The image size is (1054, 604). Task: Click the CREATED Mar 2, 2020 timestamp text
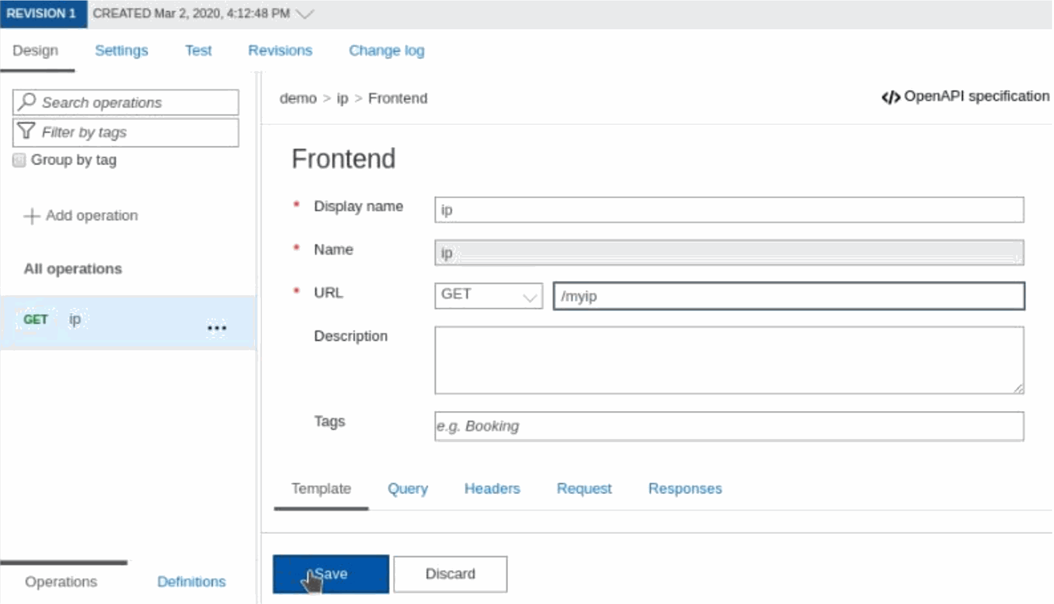point(191,14)
